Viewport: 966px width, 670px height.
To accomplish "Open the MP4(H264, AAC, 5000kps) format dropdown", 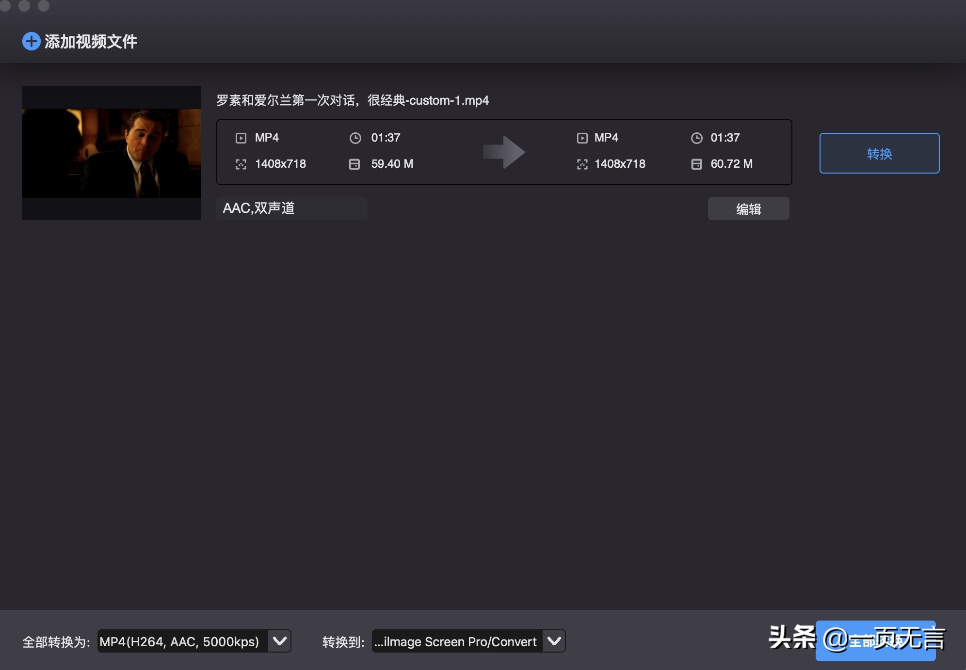I will tap(279, 641).
